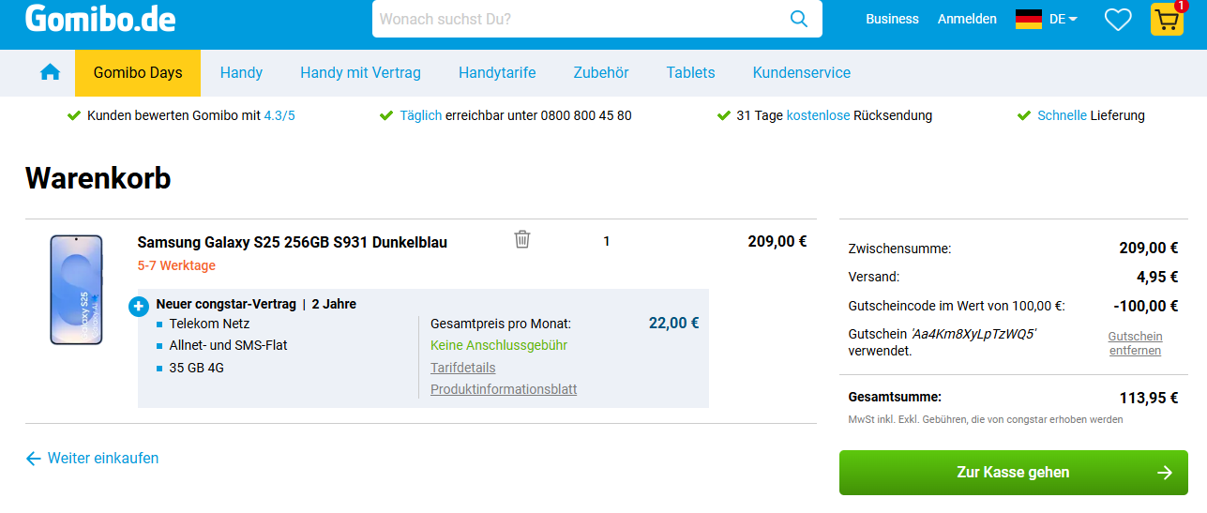
Task: Go to Handy mit Vertrag menu
Action: [x=360, y=72]
